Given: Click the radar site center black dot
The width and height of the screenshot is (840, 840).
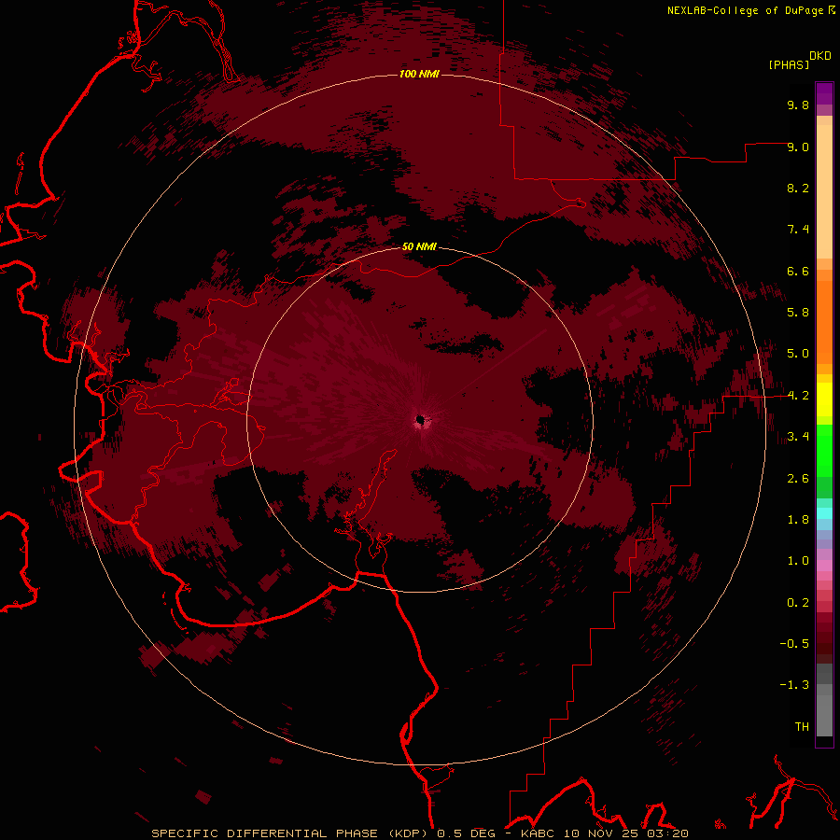Looking at the screenshot, I should pyautogui.click(x=421, y=419).
